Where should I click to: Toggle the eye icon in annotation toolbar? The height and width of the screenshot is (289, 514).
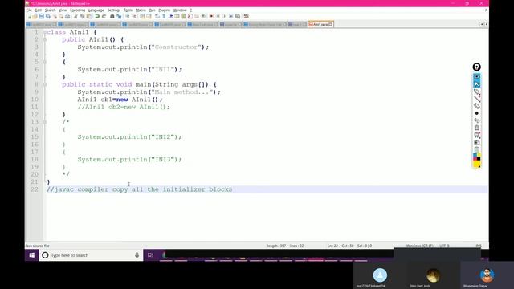476,77
